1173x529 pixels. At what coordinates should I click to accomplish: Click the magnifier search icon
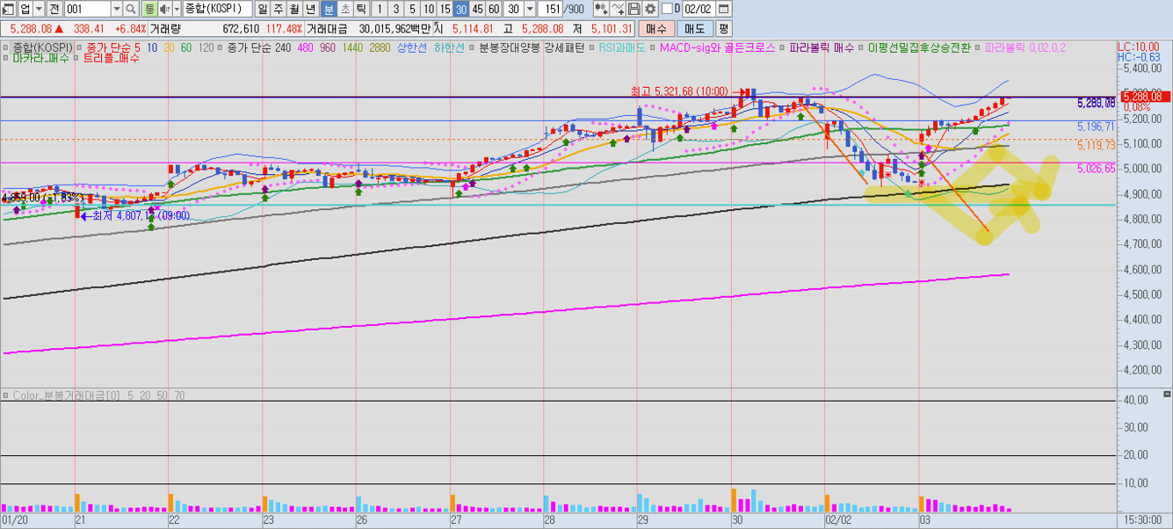pyautogui.click(x=130, y=9)
